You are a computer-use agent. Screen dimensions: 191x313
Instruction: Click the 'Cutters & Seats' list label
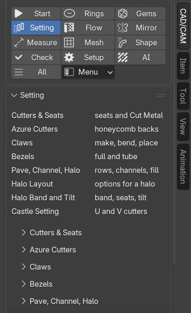(x=38, y=115)
